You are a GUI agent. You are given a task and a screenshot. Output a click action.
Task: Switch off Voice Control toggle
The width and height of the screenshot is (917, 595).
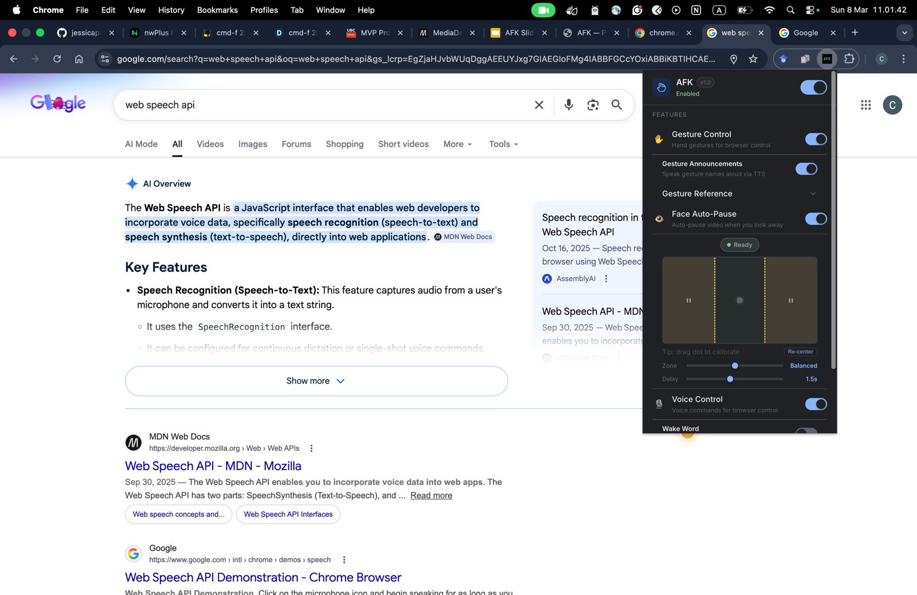point(816,404)
